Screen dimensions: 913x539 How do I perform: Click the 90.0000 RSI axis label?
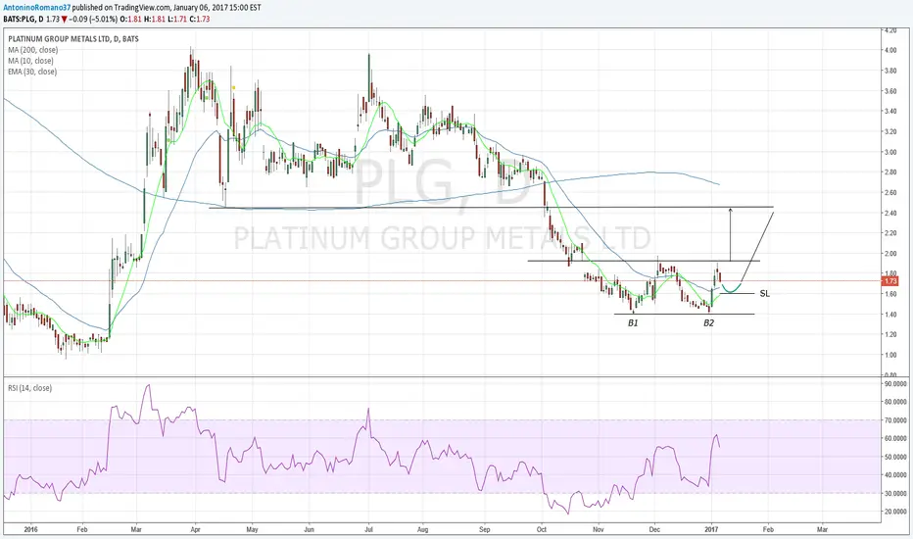click(x=895, y=384)
